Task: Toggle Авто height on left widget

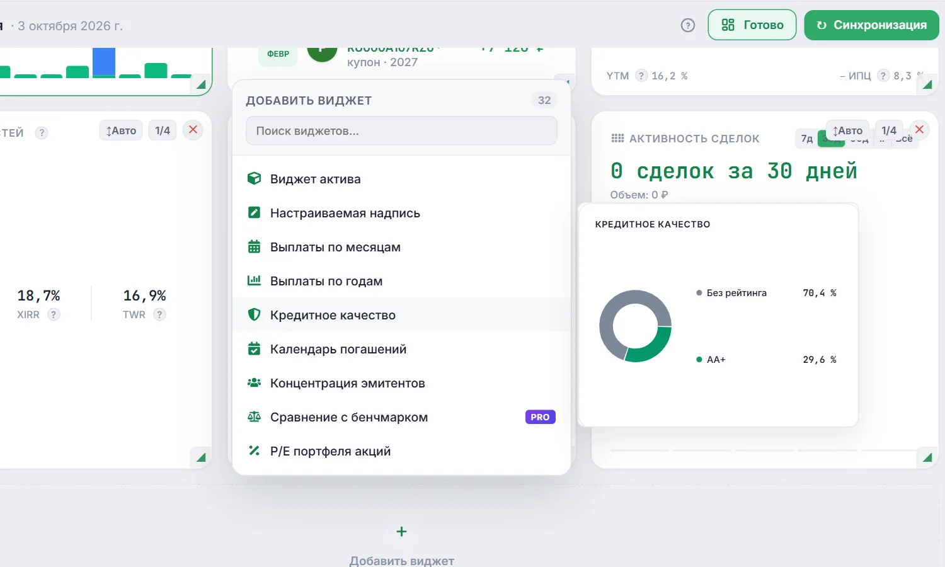Action: (121, 130)
